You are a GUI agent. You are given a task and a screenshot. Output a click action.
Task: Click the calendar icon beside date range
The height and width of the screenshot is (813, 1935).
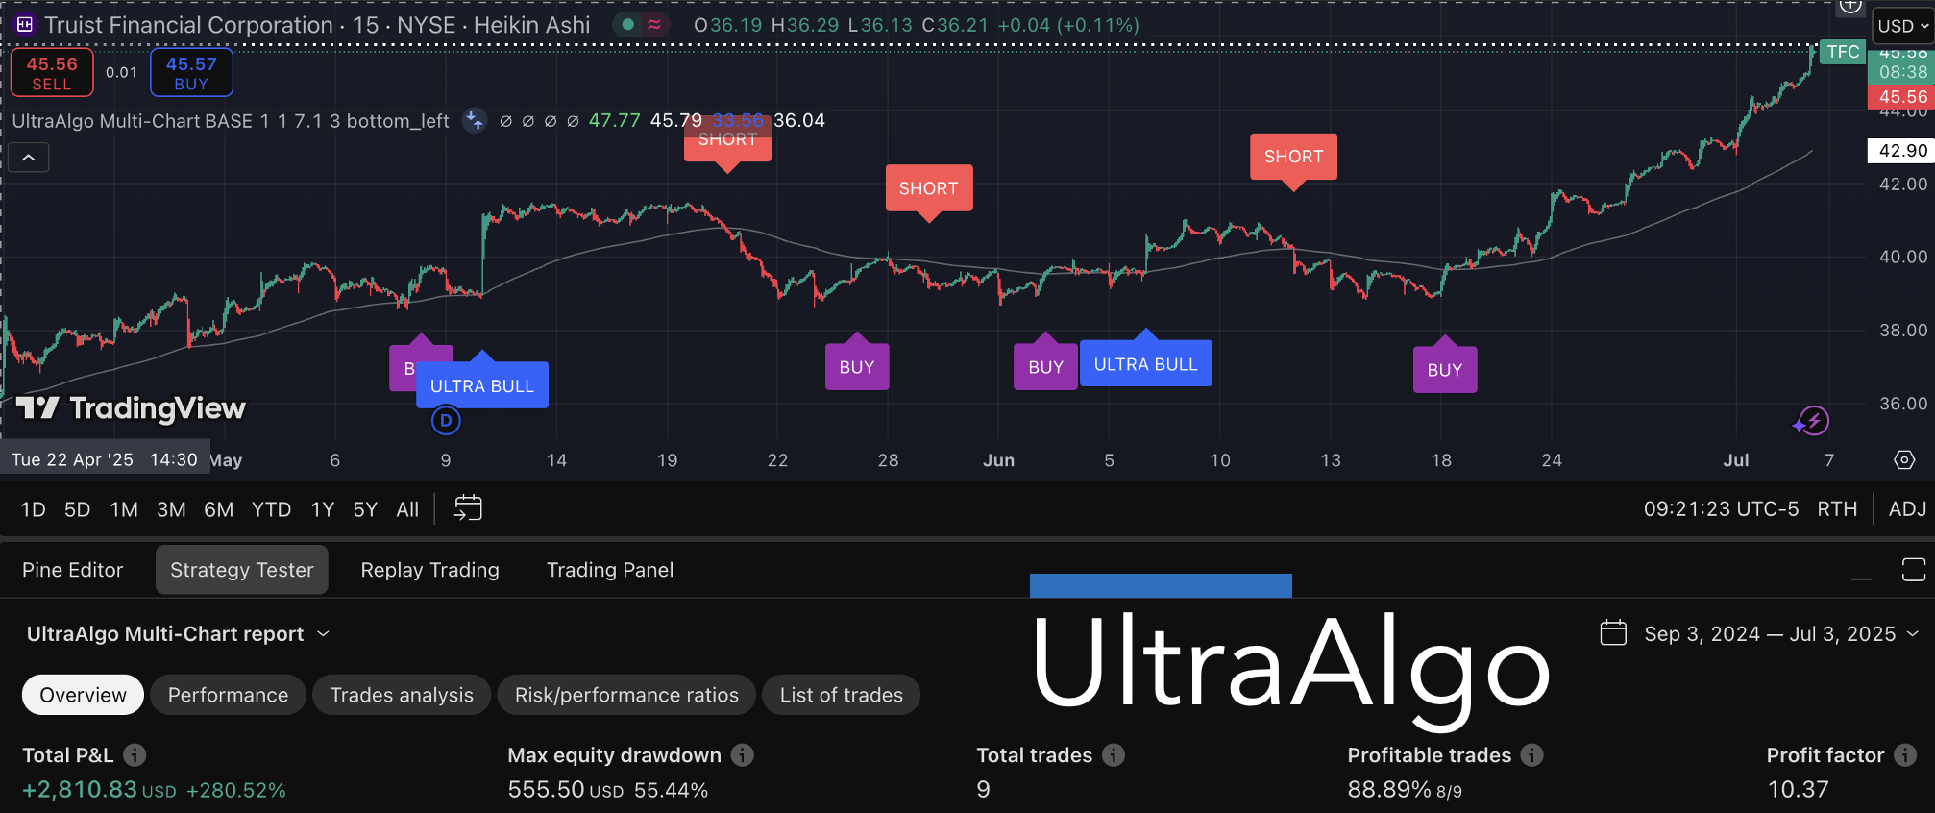1613,633
